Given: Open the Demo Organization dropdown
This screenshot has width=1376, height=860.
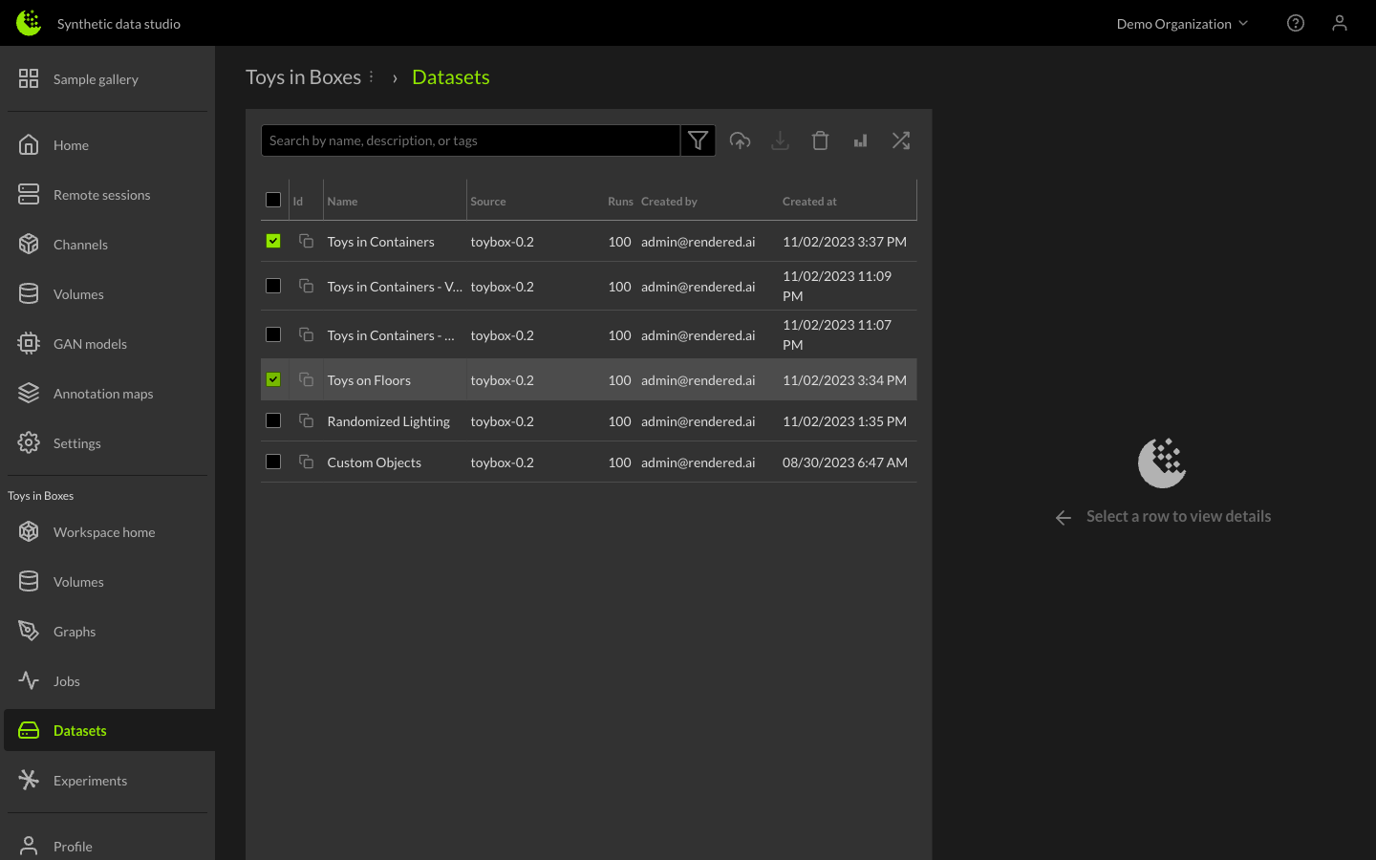Looking at the screenshot, I should 1182,23.
